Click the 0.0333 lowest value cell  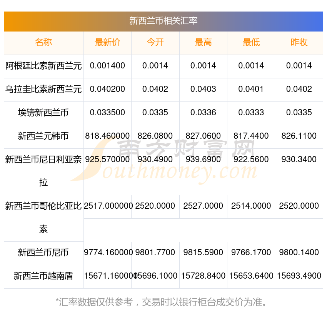coord(251,113)
